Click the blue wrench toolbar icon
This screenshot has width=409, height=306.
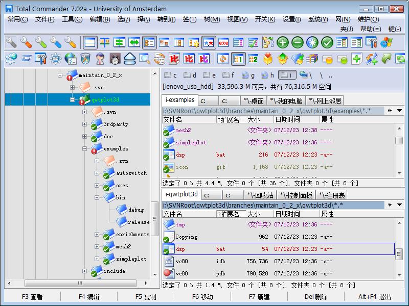point(56,43)
